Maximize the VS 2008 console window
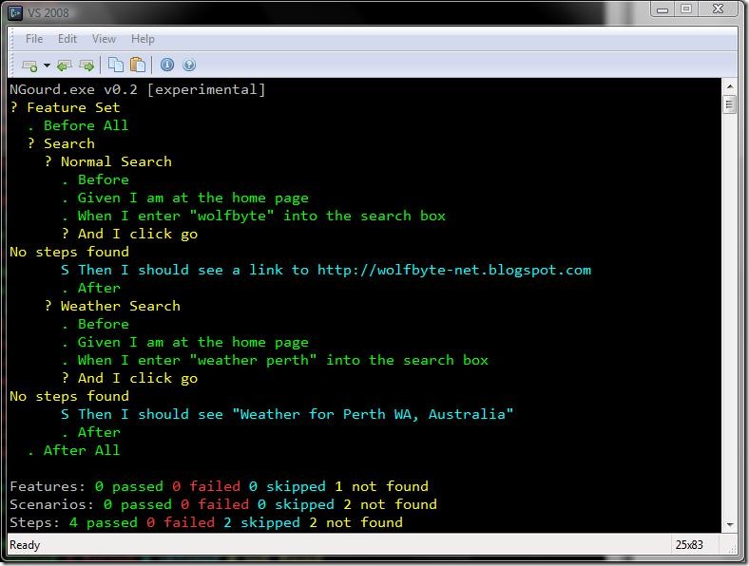Viewport: 749px width, 566px height. [686, 9]
